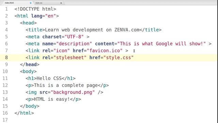Viewport: 218px width, 123px height.
Task: Select line number 7 in the gutter
Action: (6, 51)
